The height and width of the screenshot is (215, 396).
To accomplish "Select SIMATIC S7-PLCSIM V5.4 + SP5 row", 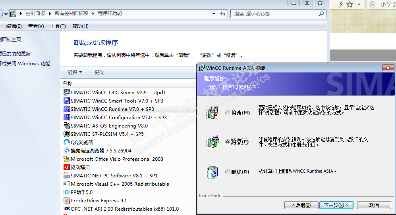I will (x=129, y=134).
